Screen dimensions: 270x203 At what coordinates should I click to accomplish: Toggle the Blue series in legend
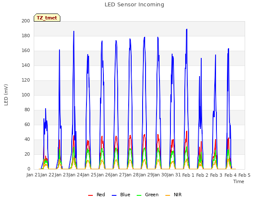pos(121,195)
